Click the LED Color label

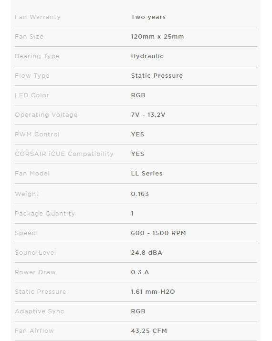[x=32, y=95]
